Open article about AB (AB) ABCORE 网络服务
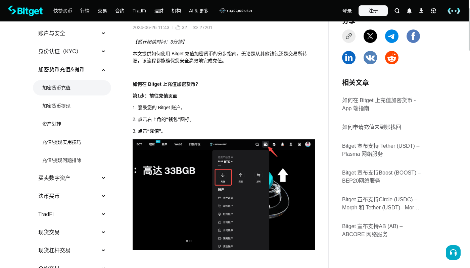 [x=372, y=230]
